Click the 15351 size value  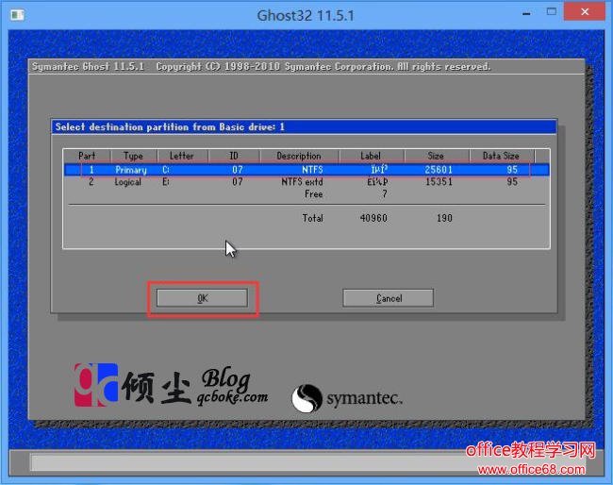[x=439, y=182]
